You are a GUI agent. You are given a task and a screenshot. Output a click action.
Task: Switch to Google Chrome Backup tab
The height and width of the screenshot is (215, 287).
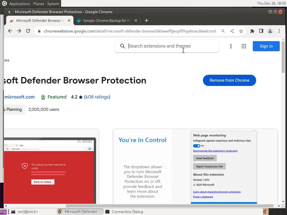(x=107, y=20)
